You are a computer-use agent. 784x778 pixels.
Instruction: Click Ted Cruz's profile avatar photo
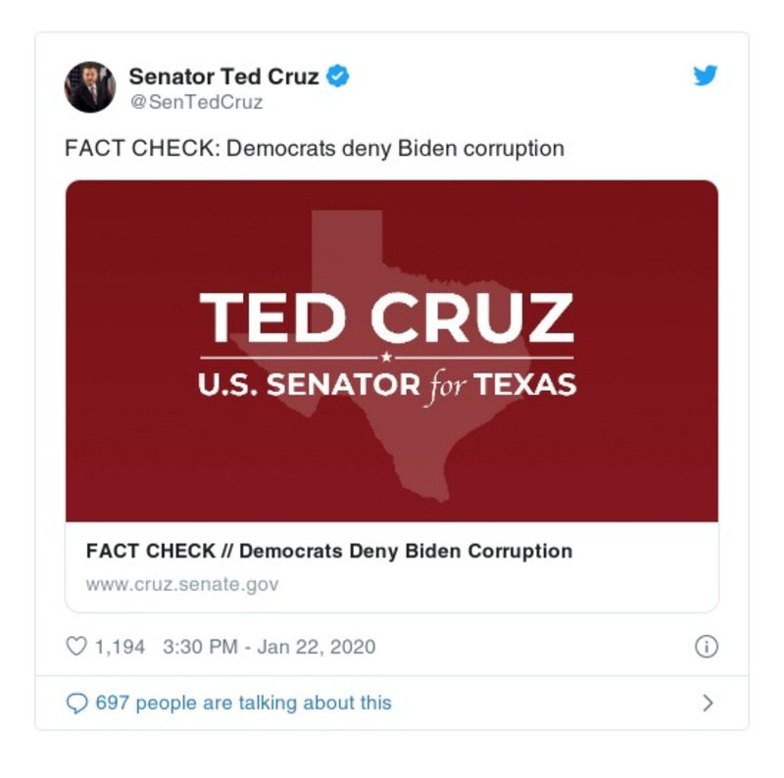click(x=90, y=87)
